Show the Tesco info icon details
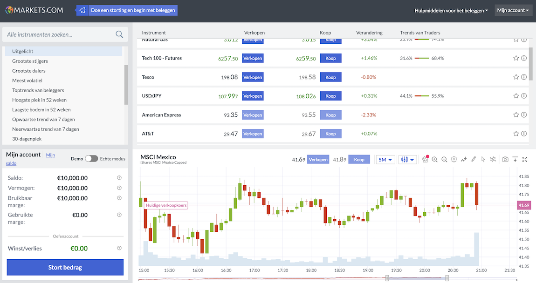 click(524, 77)
